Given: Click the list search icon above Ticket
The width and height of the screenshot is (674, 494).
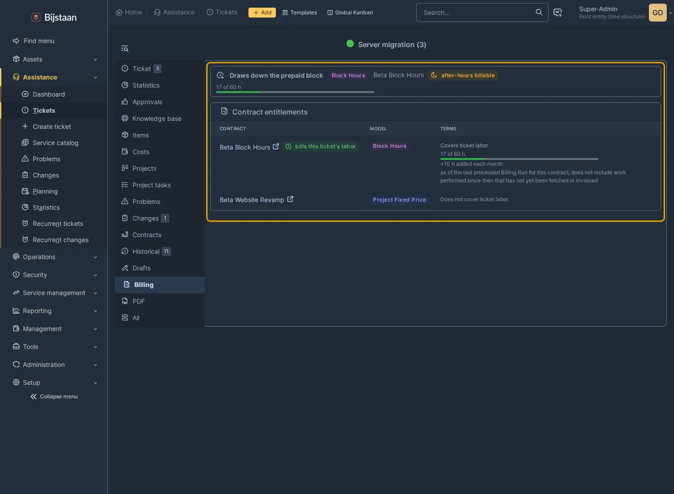Looking at the screenshot, I should (x=124, y=49).
